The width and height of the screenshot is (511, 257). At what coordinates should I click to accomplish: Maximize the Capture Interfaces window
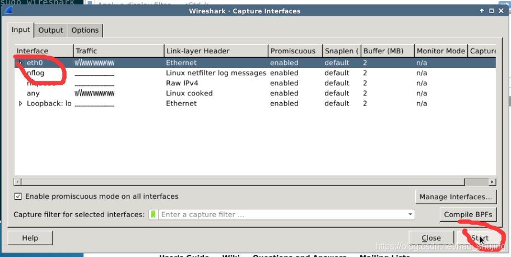point(491,11)
